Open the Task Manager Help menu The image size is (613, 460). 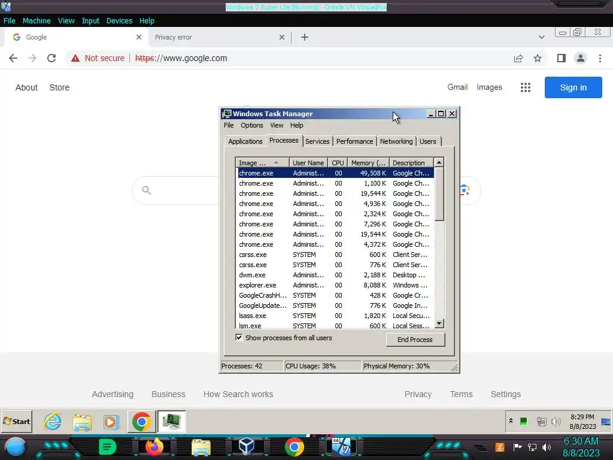pyautogui.click(x=297, y=125)
